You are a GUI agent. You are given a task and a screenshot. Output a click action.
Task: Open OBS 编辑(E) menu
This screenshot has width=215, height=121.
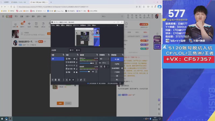pyautogui.click(x=58, y=25)
